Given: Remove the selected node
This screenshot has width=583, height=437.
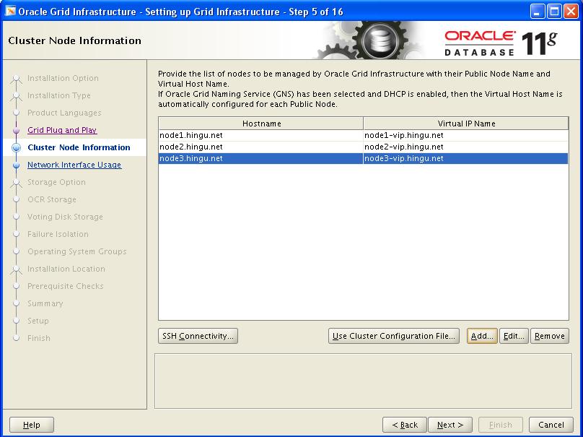Looking at the screenshot, I should (550, 336).
